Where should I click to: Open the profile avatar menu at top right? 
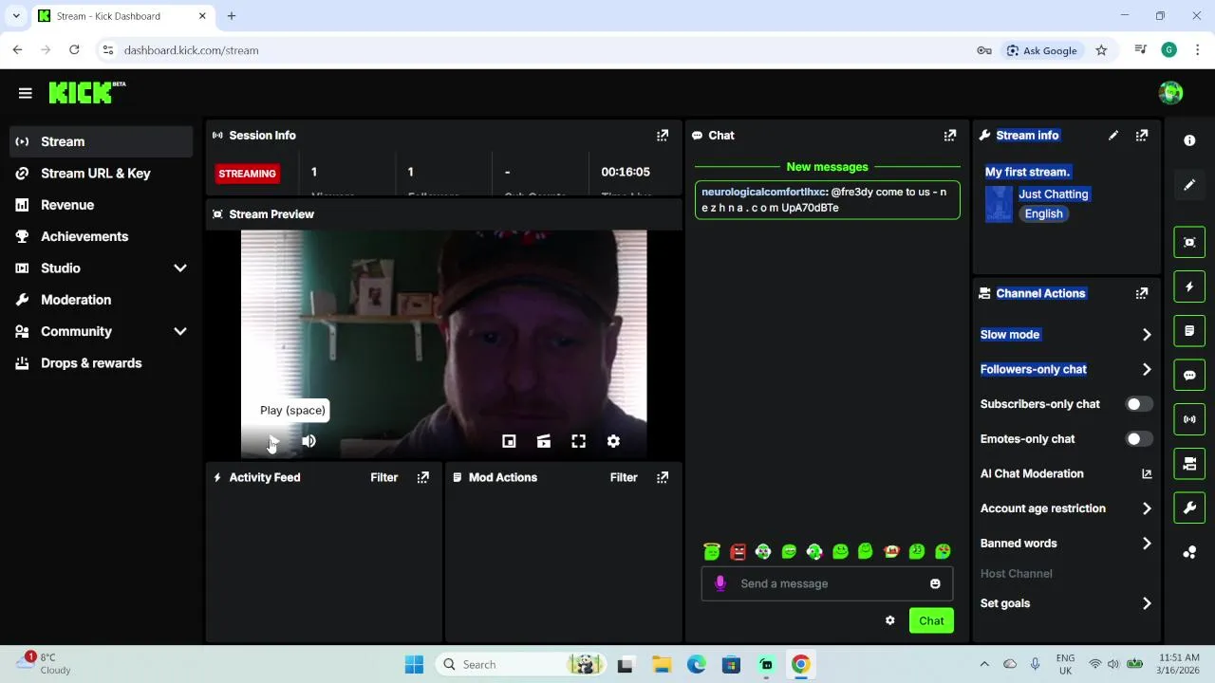tap(1170, 93)
